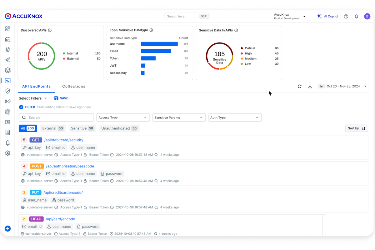
Task: Open settings gear in left sidebar
Action: point(8,153)
